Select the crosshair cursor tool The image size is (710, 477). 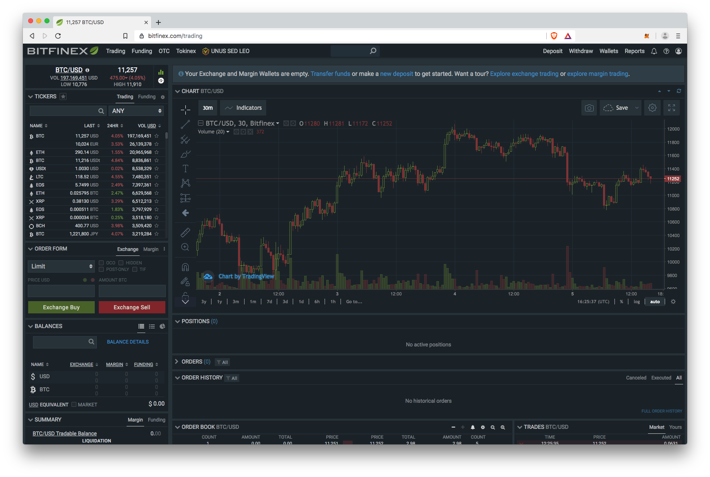tap(185, 109)
